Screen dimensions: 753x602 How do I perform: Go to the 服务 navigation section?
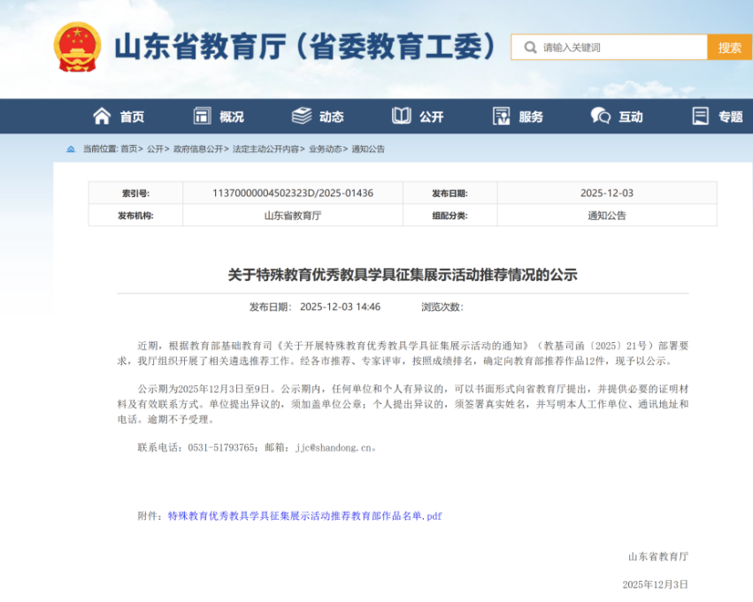(531, 117)
